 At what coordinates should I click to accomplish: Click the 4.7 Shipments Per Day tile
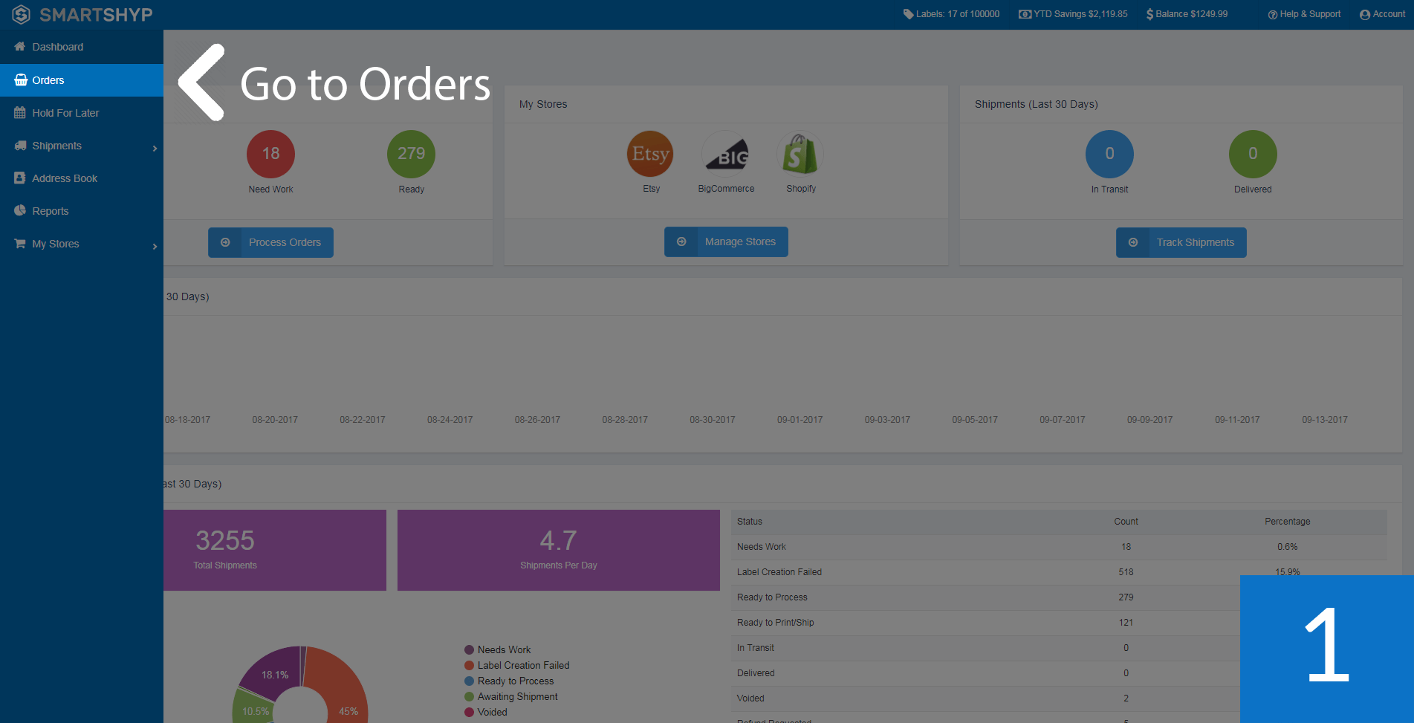pyautogui.click(x=559, y=550)
